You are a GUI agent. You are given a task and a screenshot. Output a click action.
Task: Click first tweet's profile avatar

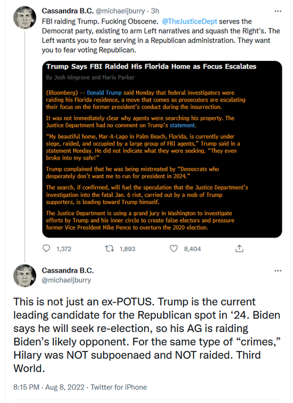tap(25, 18)
